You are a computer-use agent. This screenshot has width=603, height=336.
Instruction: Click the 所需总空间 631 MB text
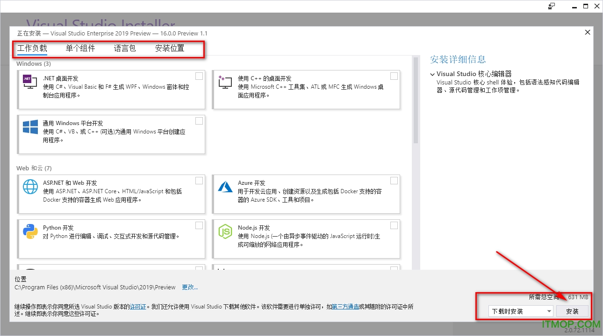point(559,297)
